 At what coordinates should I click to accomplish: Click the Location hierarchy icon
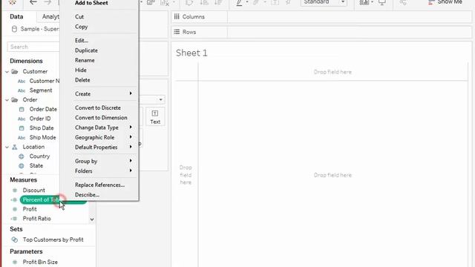[15, 147]
